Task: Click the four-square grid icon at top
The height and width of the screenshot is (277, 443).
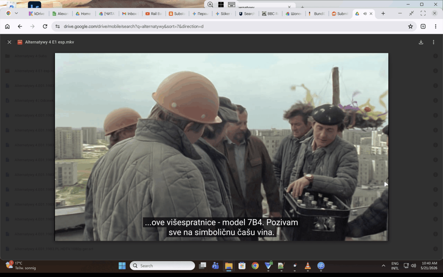Action: coord(221,4)
